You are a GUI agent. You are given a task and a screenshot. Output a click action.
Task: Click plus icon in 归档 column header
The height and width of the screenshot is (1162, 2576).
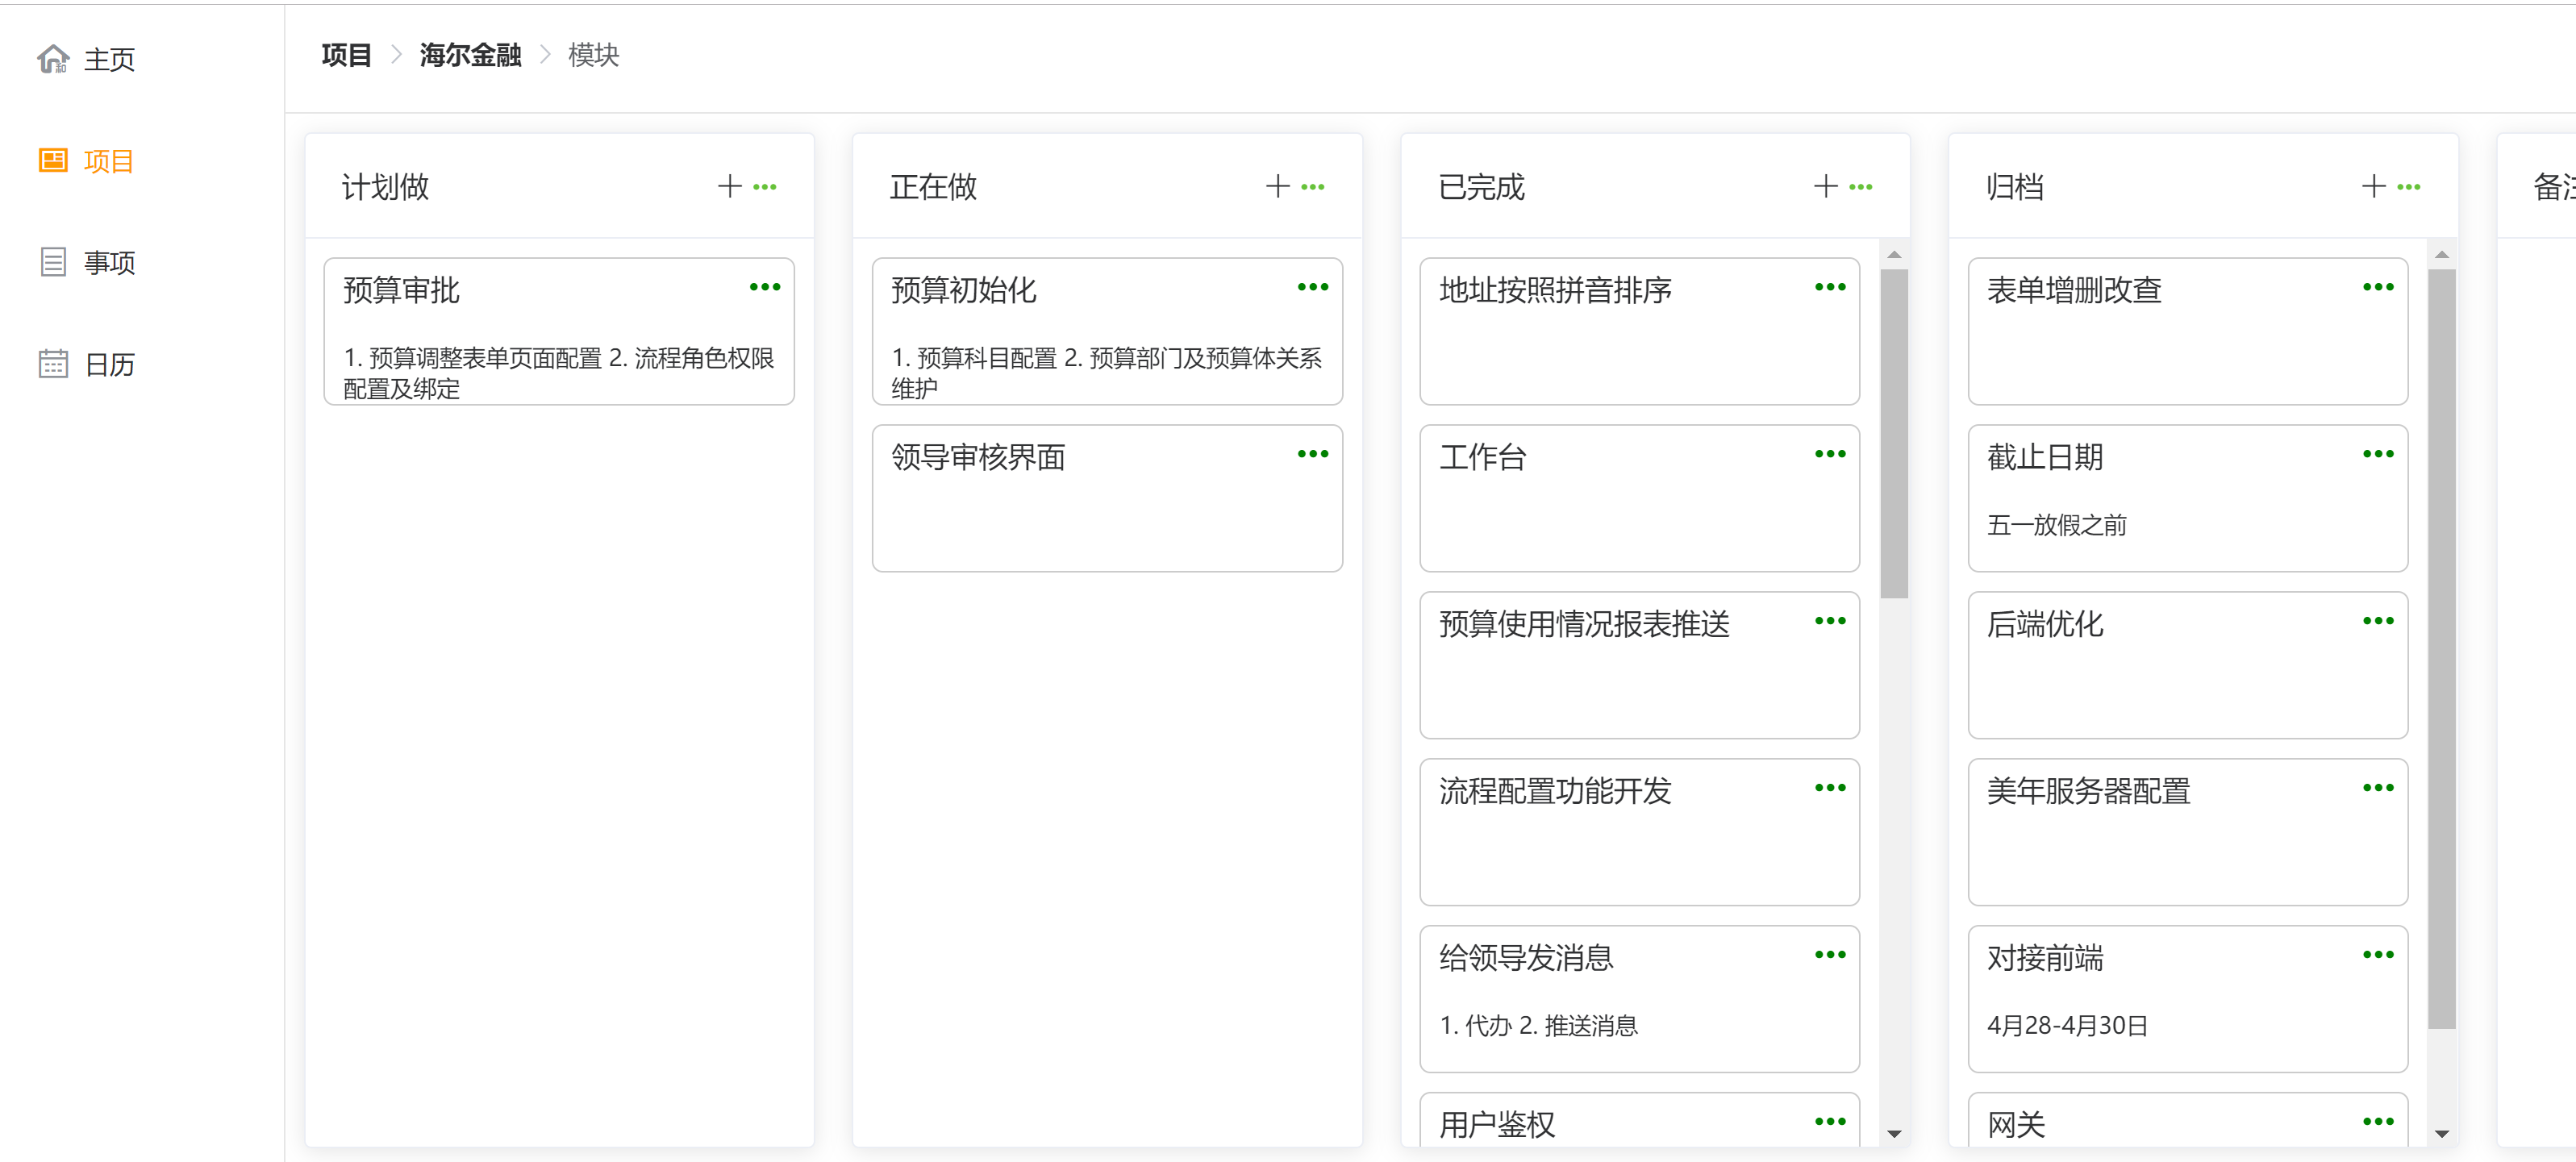[2373, 187]
